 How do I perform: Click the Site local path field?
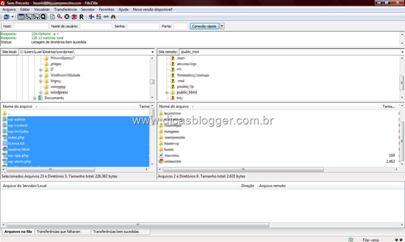(x=85, y=52)
